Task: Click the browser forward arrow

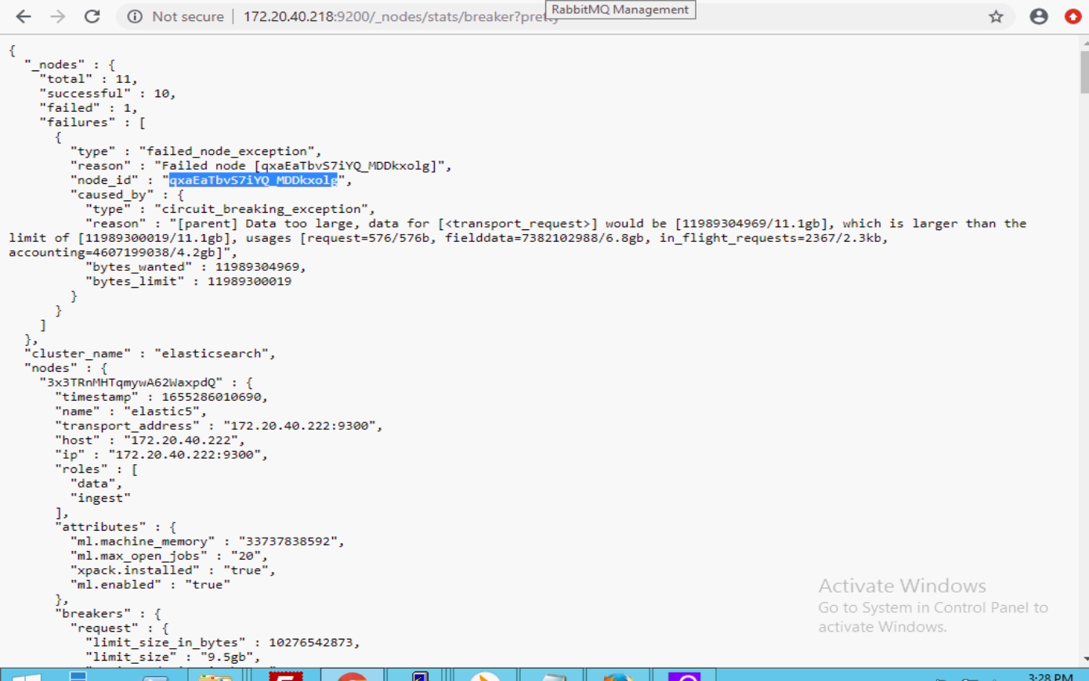Action: coord(58,16)
